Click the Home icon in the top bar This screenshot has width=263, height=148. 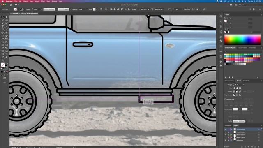(x=11, y=5)
